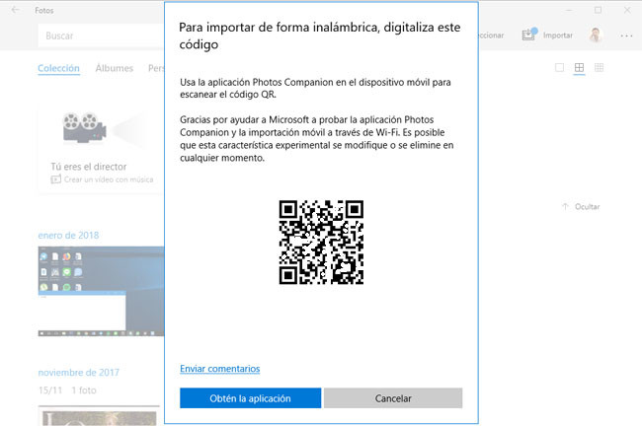
Task: Click the Importar icon in toolbar
Action: (x=529, y=35)
